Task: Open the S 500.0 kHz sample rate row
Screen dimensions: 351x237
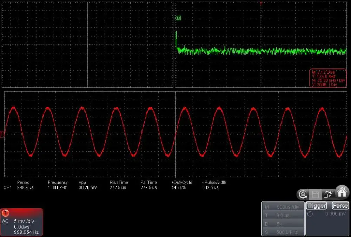Action: point(283,232)
